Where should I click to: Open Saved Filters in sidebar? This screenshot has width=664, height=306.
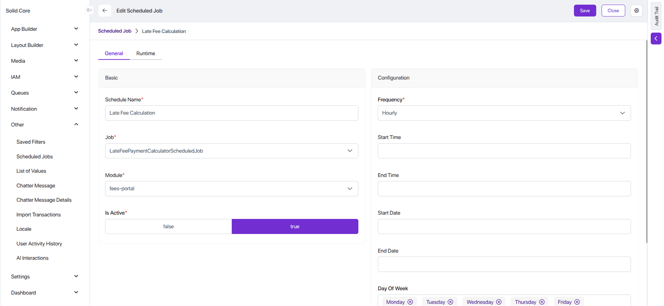pos(31,142)
